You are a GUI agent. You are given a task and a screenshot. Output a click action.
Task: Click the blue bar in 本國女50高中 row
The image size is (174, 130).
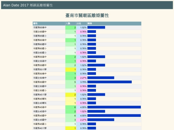[x=101, y=78]
